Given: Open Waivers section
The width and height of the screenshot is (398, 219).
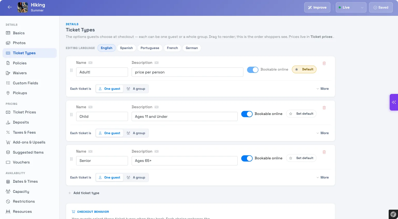Looking at the screenshot, I should [x=30, y=73].
